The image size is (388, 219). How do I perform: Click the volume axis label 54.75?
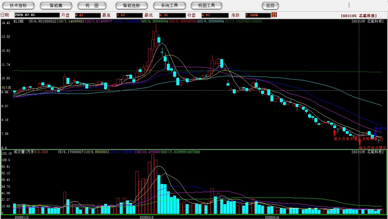point(6,186)
